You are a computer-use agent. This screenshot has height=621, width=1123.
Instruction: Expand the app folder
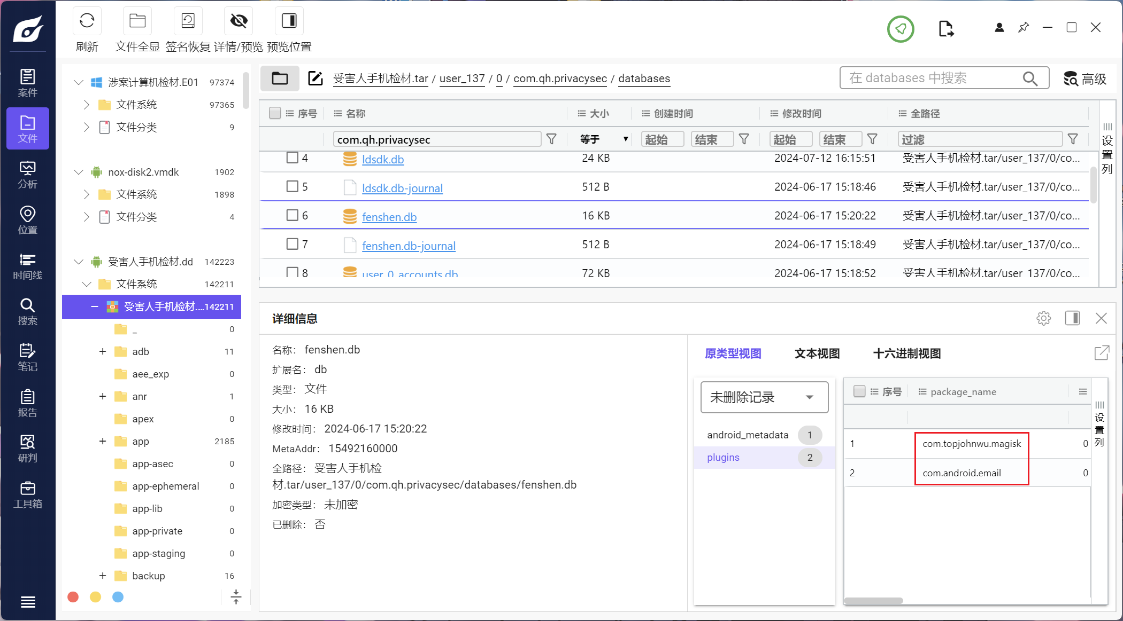[x=103, y=441]
